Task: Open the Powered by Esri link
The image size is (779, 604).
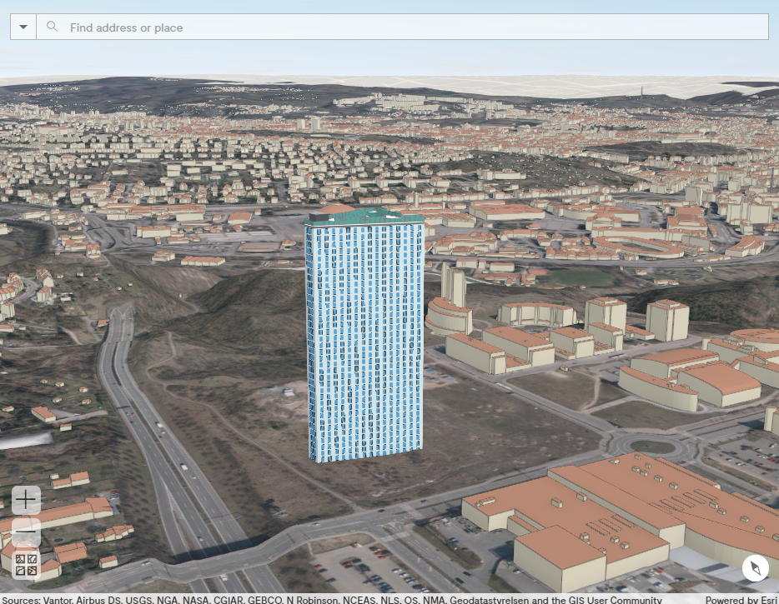Action: [741, 599]
